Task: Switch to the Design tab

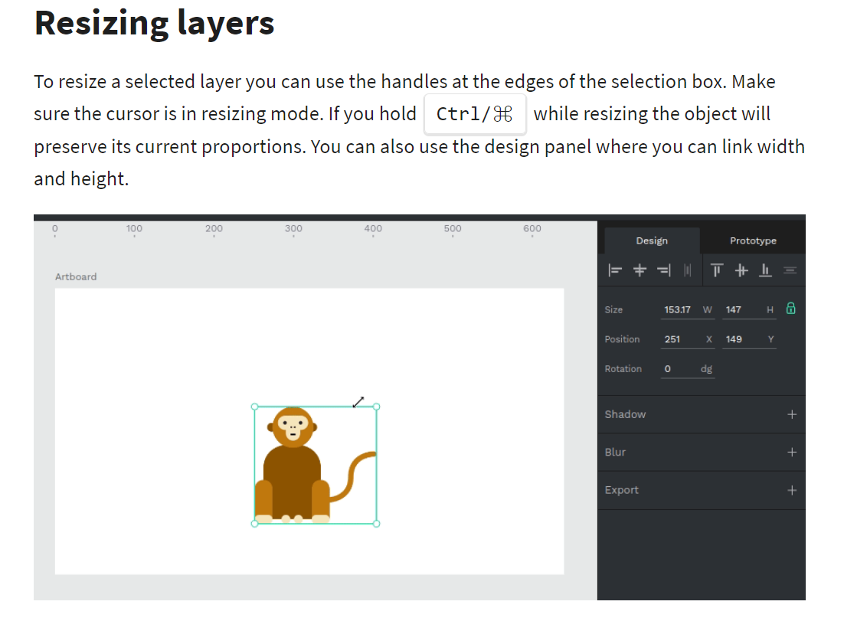Action: (652, 240)
